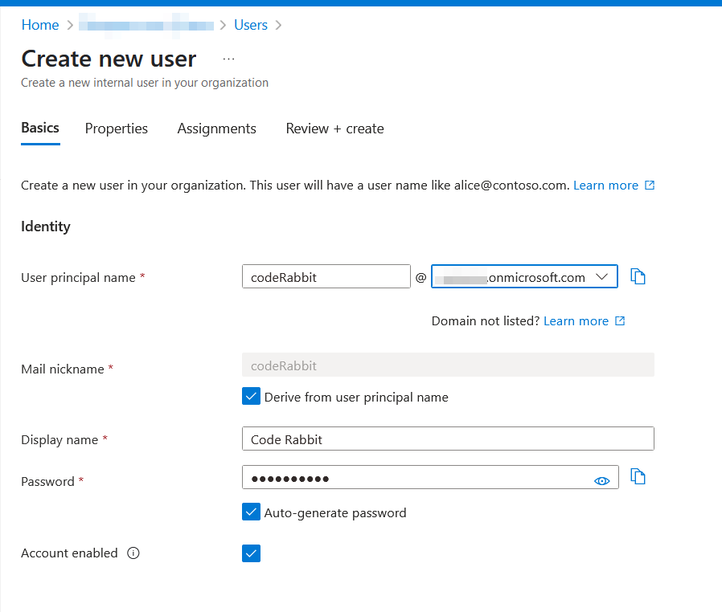Edit the Display name field
This screenshot has height=612, width=722.
point(448,439)
